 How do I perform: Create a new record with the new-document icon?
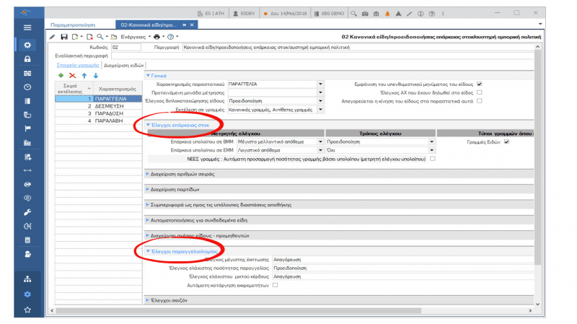tap(75, 37)
